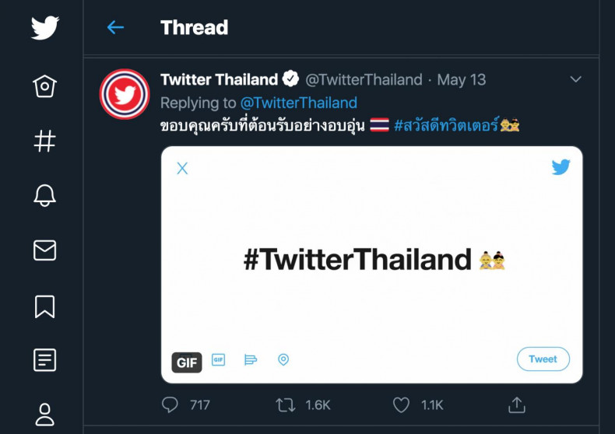Click the Twitter Thailand display name
This screenshot has height=434, width=615.
coord(219,79)
